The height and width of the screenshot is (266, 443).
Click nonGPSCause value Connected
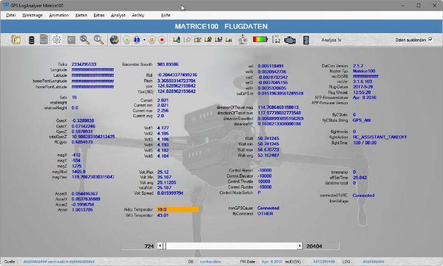(x=268, y=208)
